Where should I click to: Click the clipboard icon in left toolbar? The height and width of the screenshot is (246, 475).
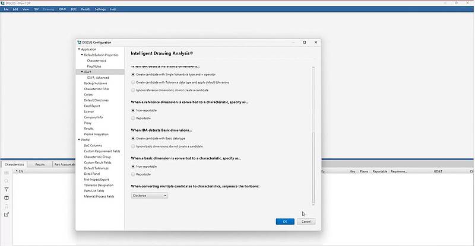coord(7,206)
